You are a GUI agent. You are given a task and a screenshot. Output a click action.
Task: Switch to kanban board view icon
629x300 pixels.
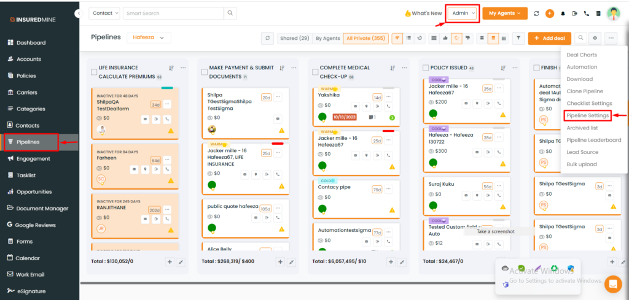[397, 38]
